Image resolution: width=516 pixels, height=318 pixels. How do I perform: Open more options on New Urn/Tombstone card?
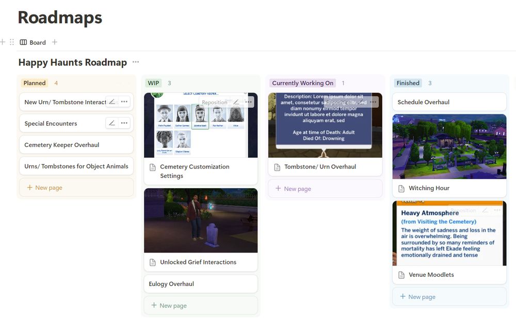124,102
